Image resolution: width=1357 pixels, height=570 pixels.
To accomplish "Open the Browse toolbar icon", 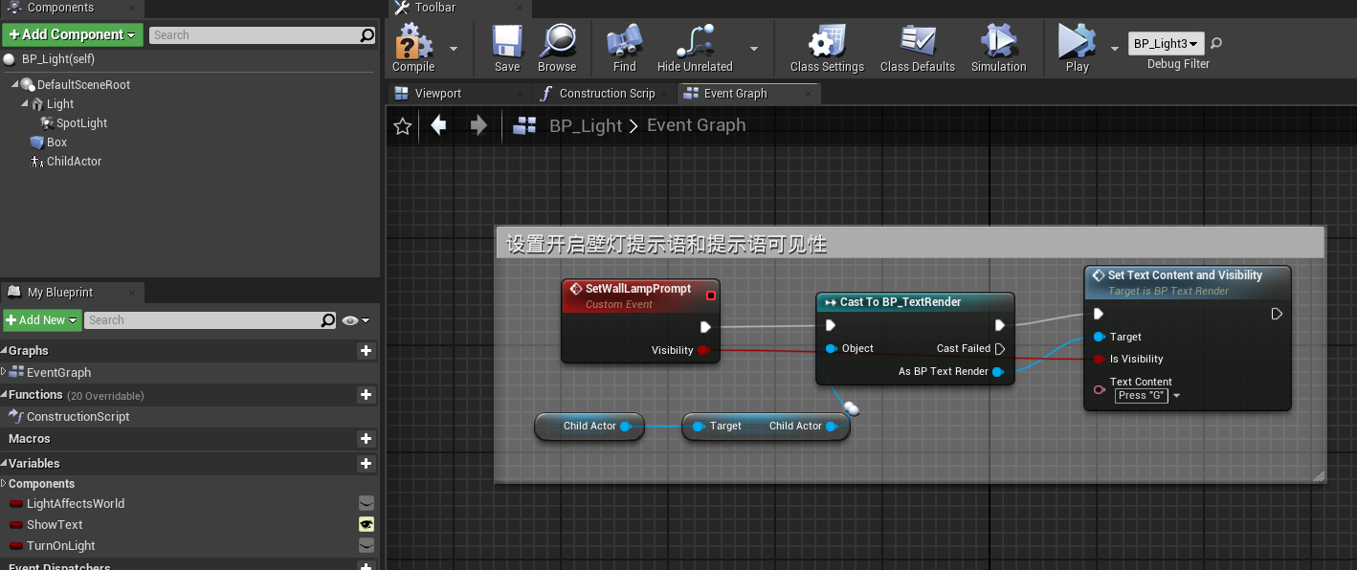I will pyautogui.click(x=556, y=43).
